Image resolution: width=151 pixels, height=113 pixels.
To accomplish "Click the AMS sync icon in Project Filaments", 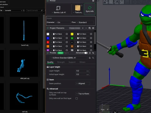I will [90, 28].
